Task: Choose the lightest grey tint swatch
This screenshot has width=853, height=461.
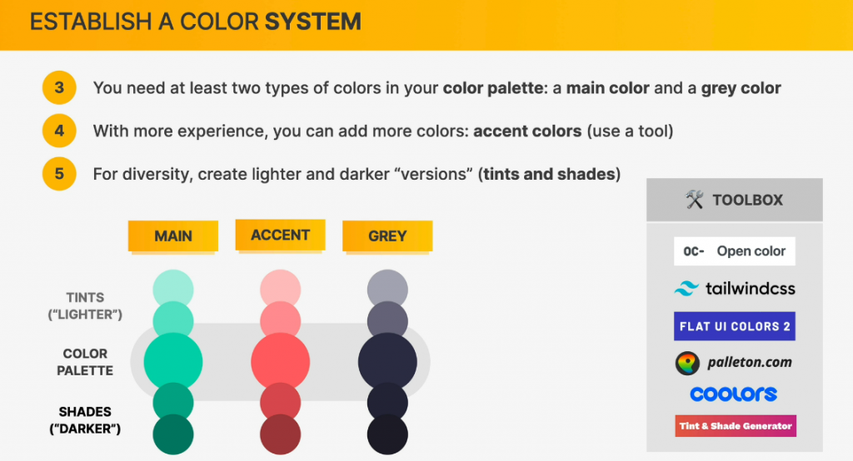Action: [x=387, y=288]
